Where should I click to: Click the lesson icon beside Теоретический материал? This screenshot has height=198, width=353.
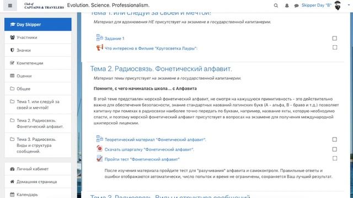(x=99, y=139)
